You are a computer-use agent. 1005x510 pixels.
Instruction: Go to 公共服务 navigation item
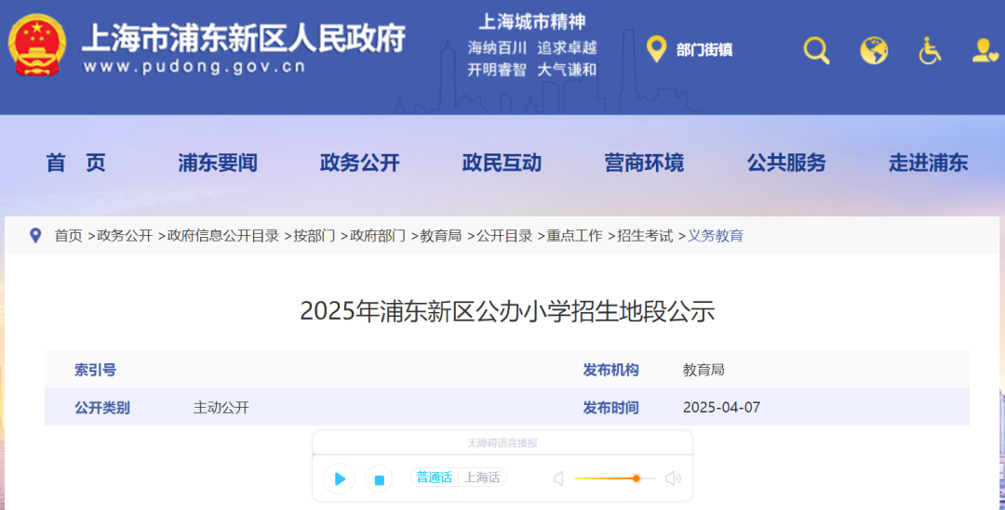point(786,163)
